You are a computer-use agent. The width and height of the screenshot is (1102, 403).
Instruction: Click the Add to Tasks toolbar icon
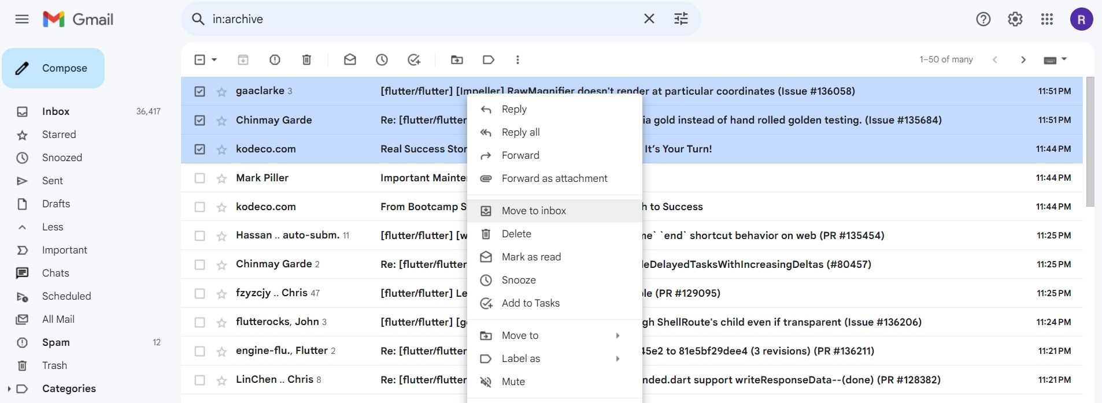pos(414,59)
